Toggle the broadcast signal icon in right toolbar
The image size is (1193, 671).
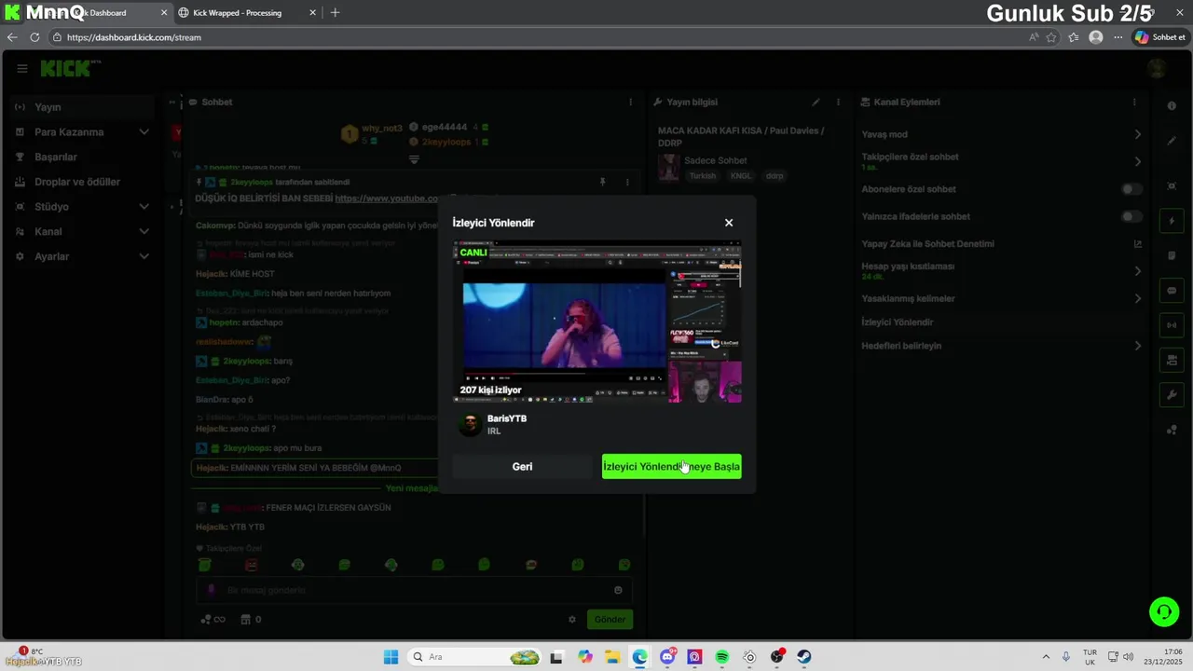coord(1172,325)
